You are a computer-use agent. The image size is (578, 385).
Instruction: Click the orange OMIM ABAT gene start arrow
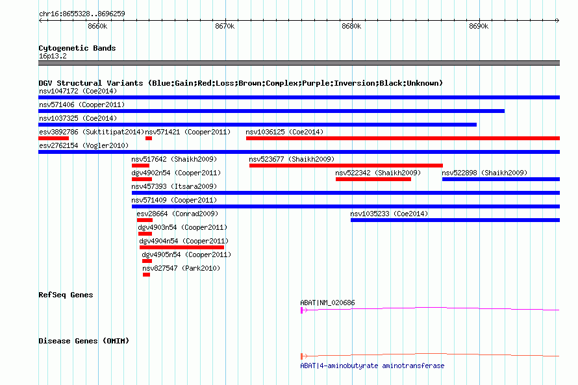pos(304,356)
